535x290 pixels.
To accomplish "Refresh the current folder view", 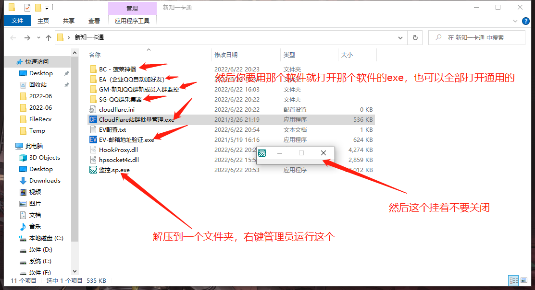I will [415, 37].
